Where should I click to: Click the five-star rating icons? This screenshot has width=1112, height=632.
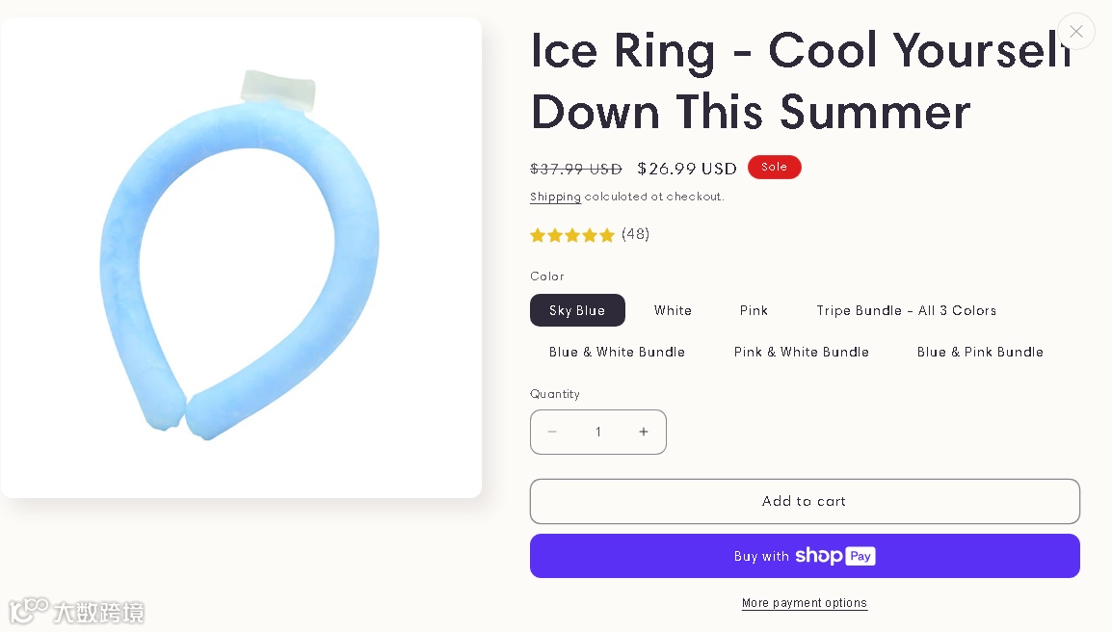pos(572,235)
